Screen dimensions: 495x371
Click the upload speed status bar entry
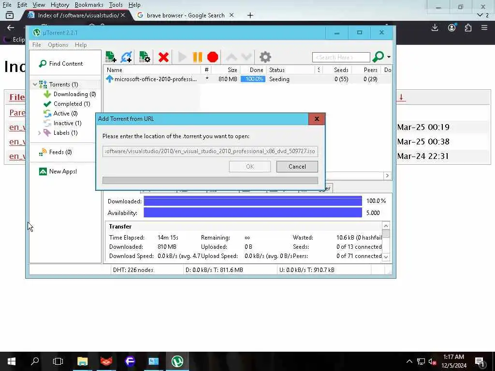pyautogui.click(x=307, y=270)
